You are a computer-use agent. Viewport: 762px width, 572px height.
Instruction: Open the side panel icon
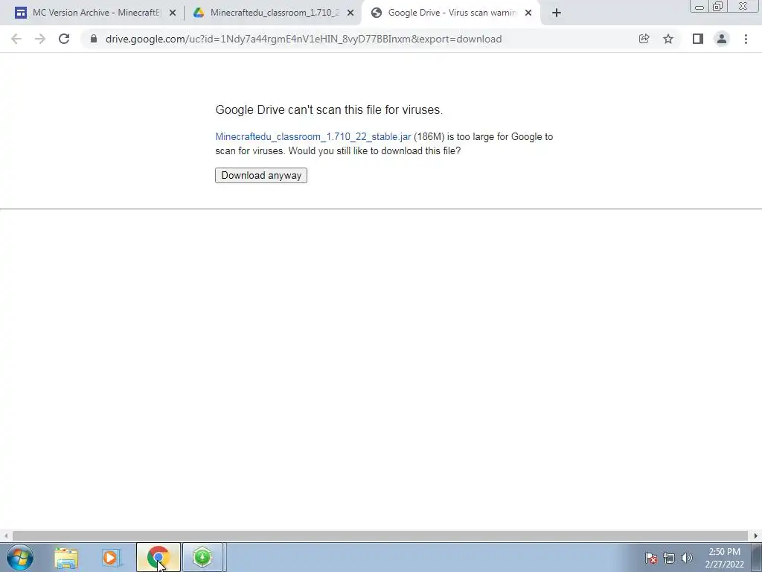click(x=698, y=39)
